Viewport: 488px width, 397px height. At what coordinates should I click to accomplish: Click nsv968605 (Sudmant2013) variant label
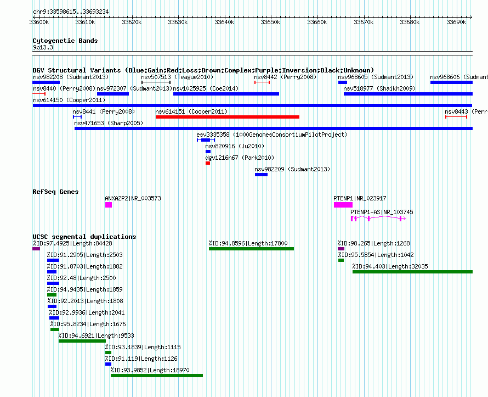pyautogui.click(x=376, y=77)
